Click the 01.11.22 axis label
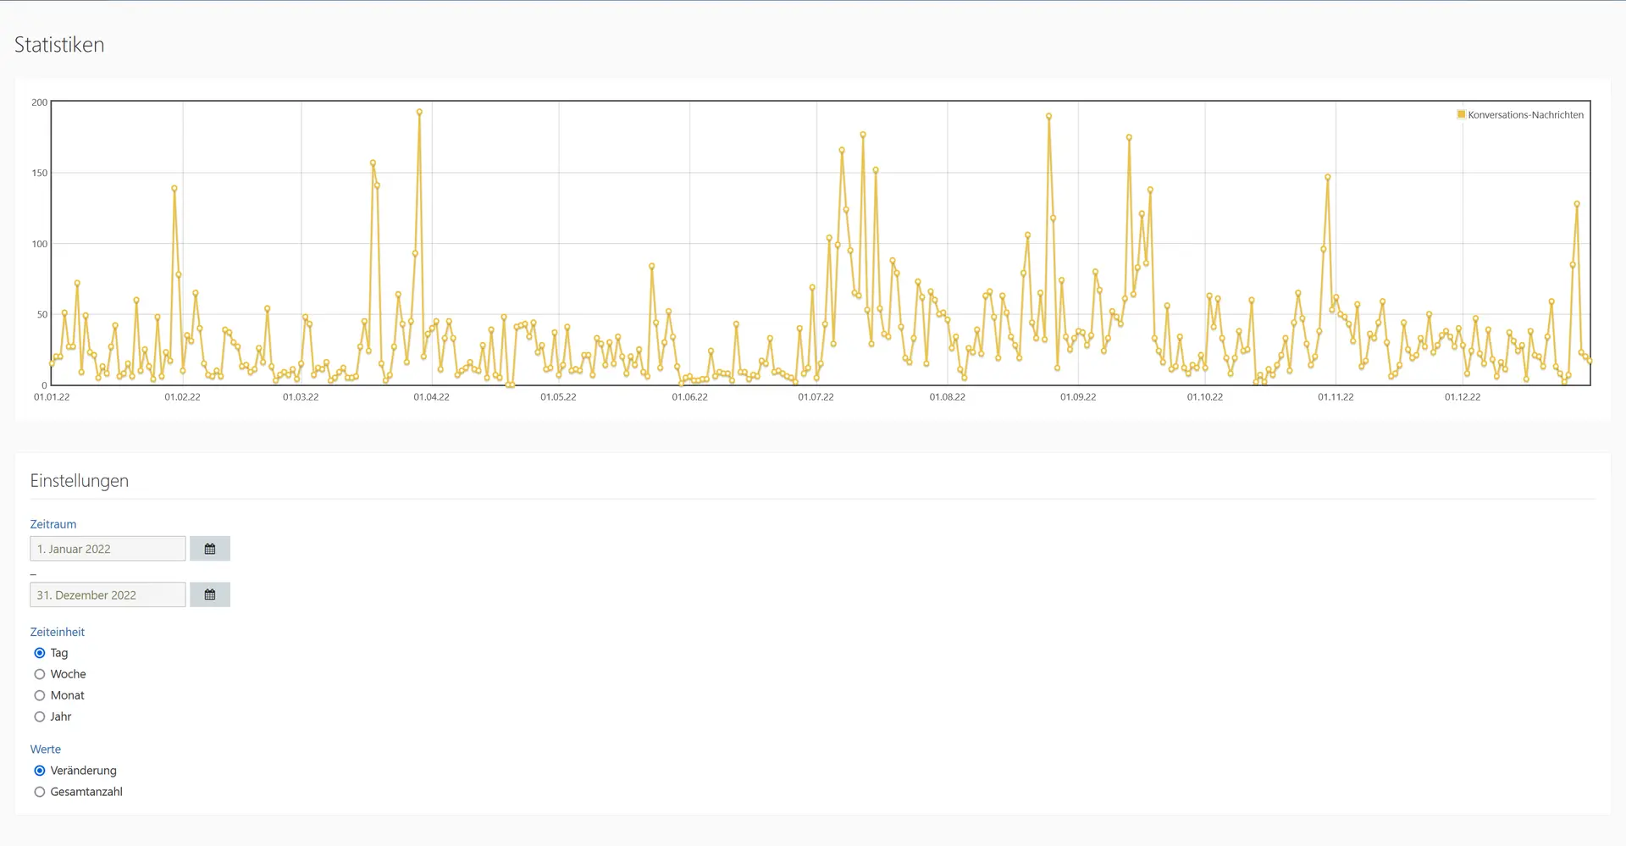The width and height of the screenshot is (1626, 846). [1336, 396]
